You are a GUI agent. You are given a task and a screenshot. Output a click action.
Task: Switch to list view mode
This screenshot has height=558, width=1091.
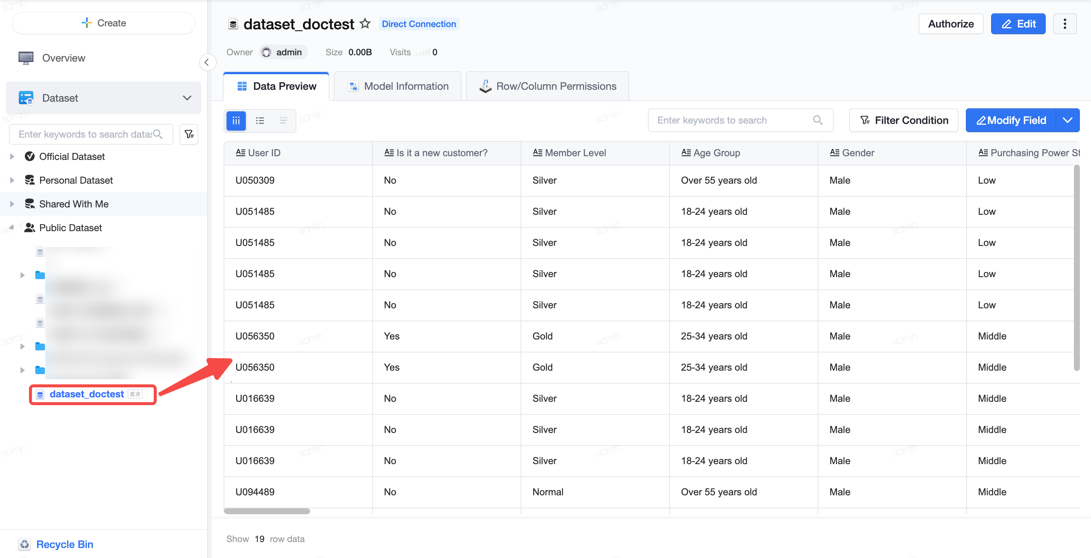click(x=260, y=121)
